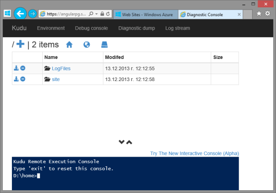
Task: Open the site folder link
Action: [56, 80]
